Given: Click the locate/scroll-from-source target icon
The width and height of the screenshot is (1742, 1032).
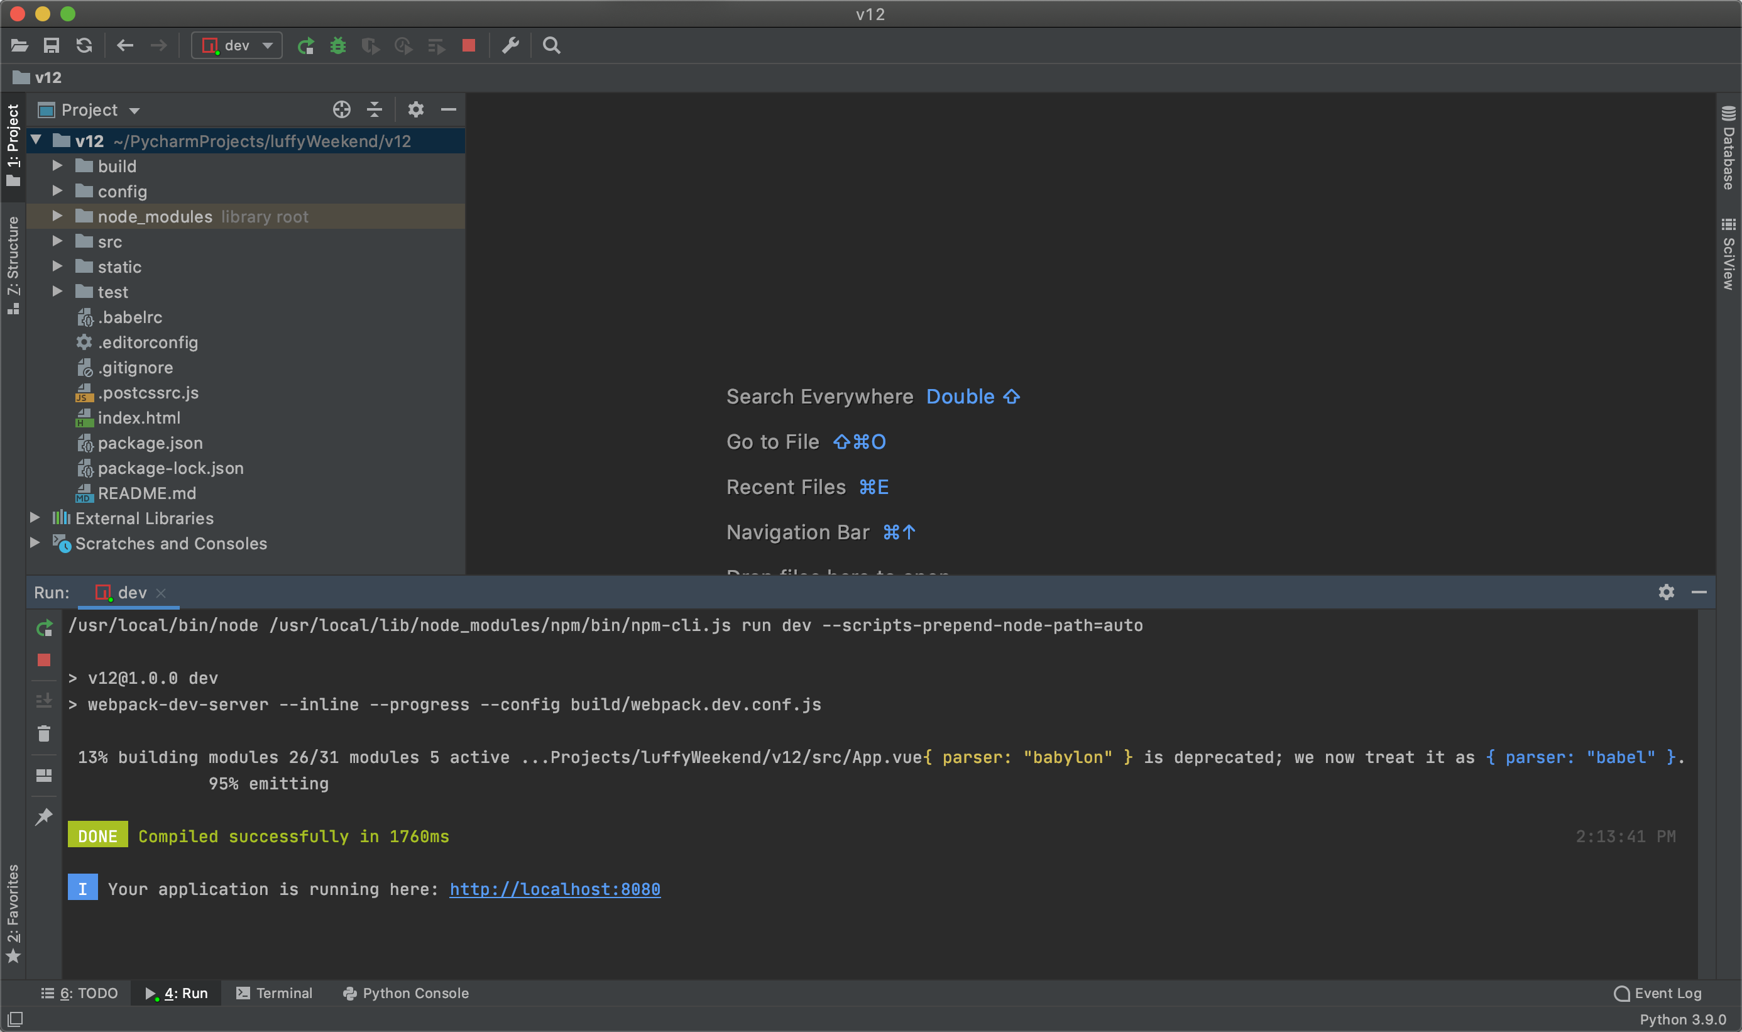Looking at the screenshot, I should coord(341,109).
